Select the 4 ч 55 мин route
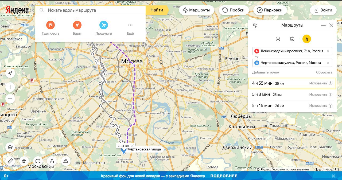The height and width of the screenshot is (180, 342). [292, 83]
